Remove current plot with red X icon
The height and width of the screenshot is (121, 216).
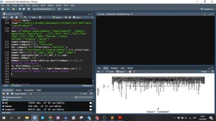pos(130,72)
